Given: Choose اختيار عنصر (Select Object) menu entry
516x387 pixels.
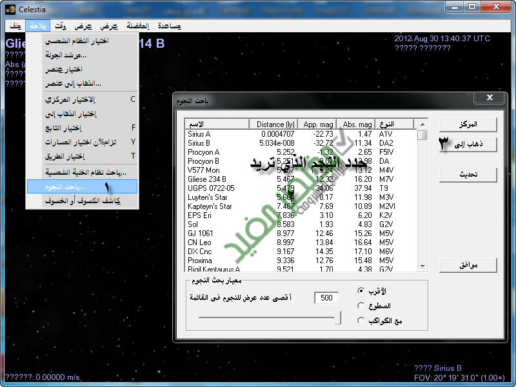Looking at the screenshot, I should (x=82, y=69).
